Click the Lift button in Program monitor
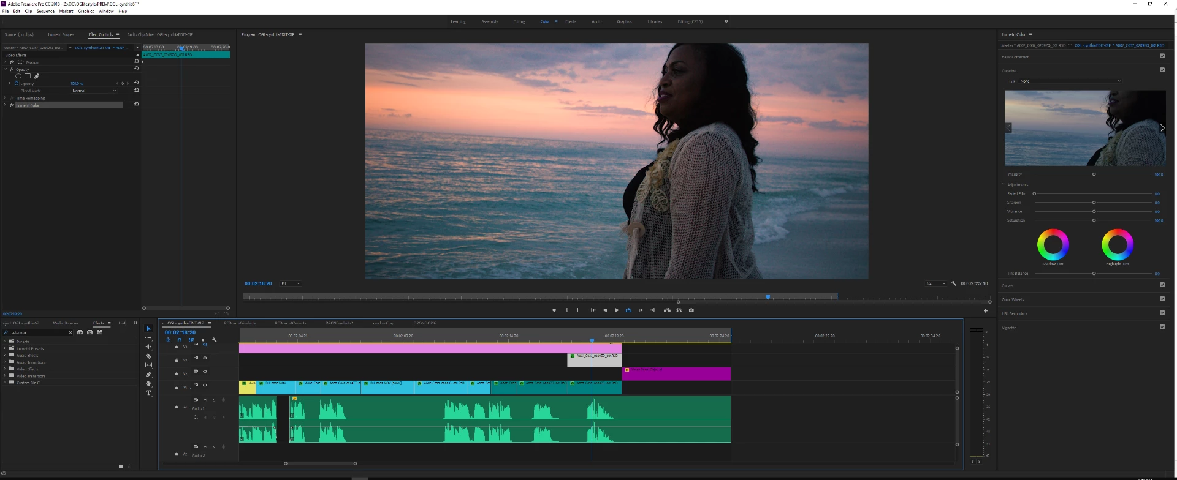The height and width of the screenshot is (480, 1177). click(x=667, y=310)
